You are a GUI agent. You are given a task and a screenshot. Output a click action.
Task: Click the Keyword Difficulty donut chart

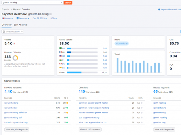point(15,58)
